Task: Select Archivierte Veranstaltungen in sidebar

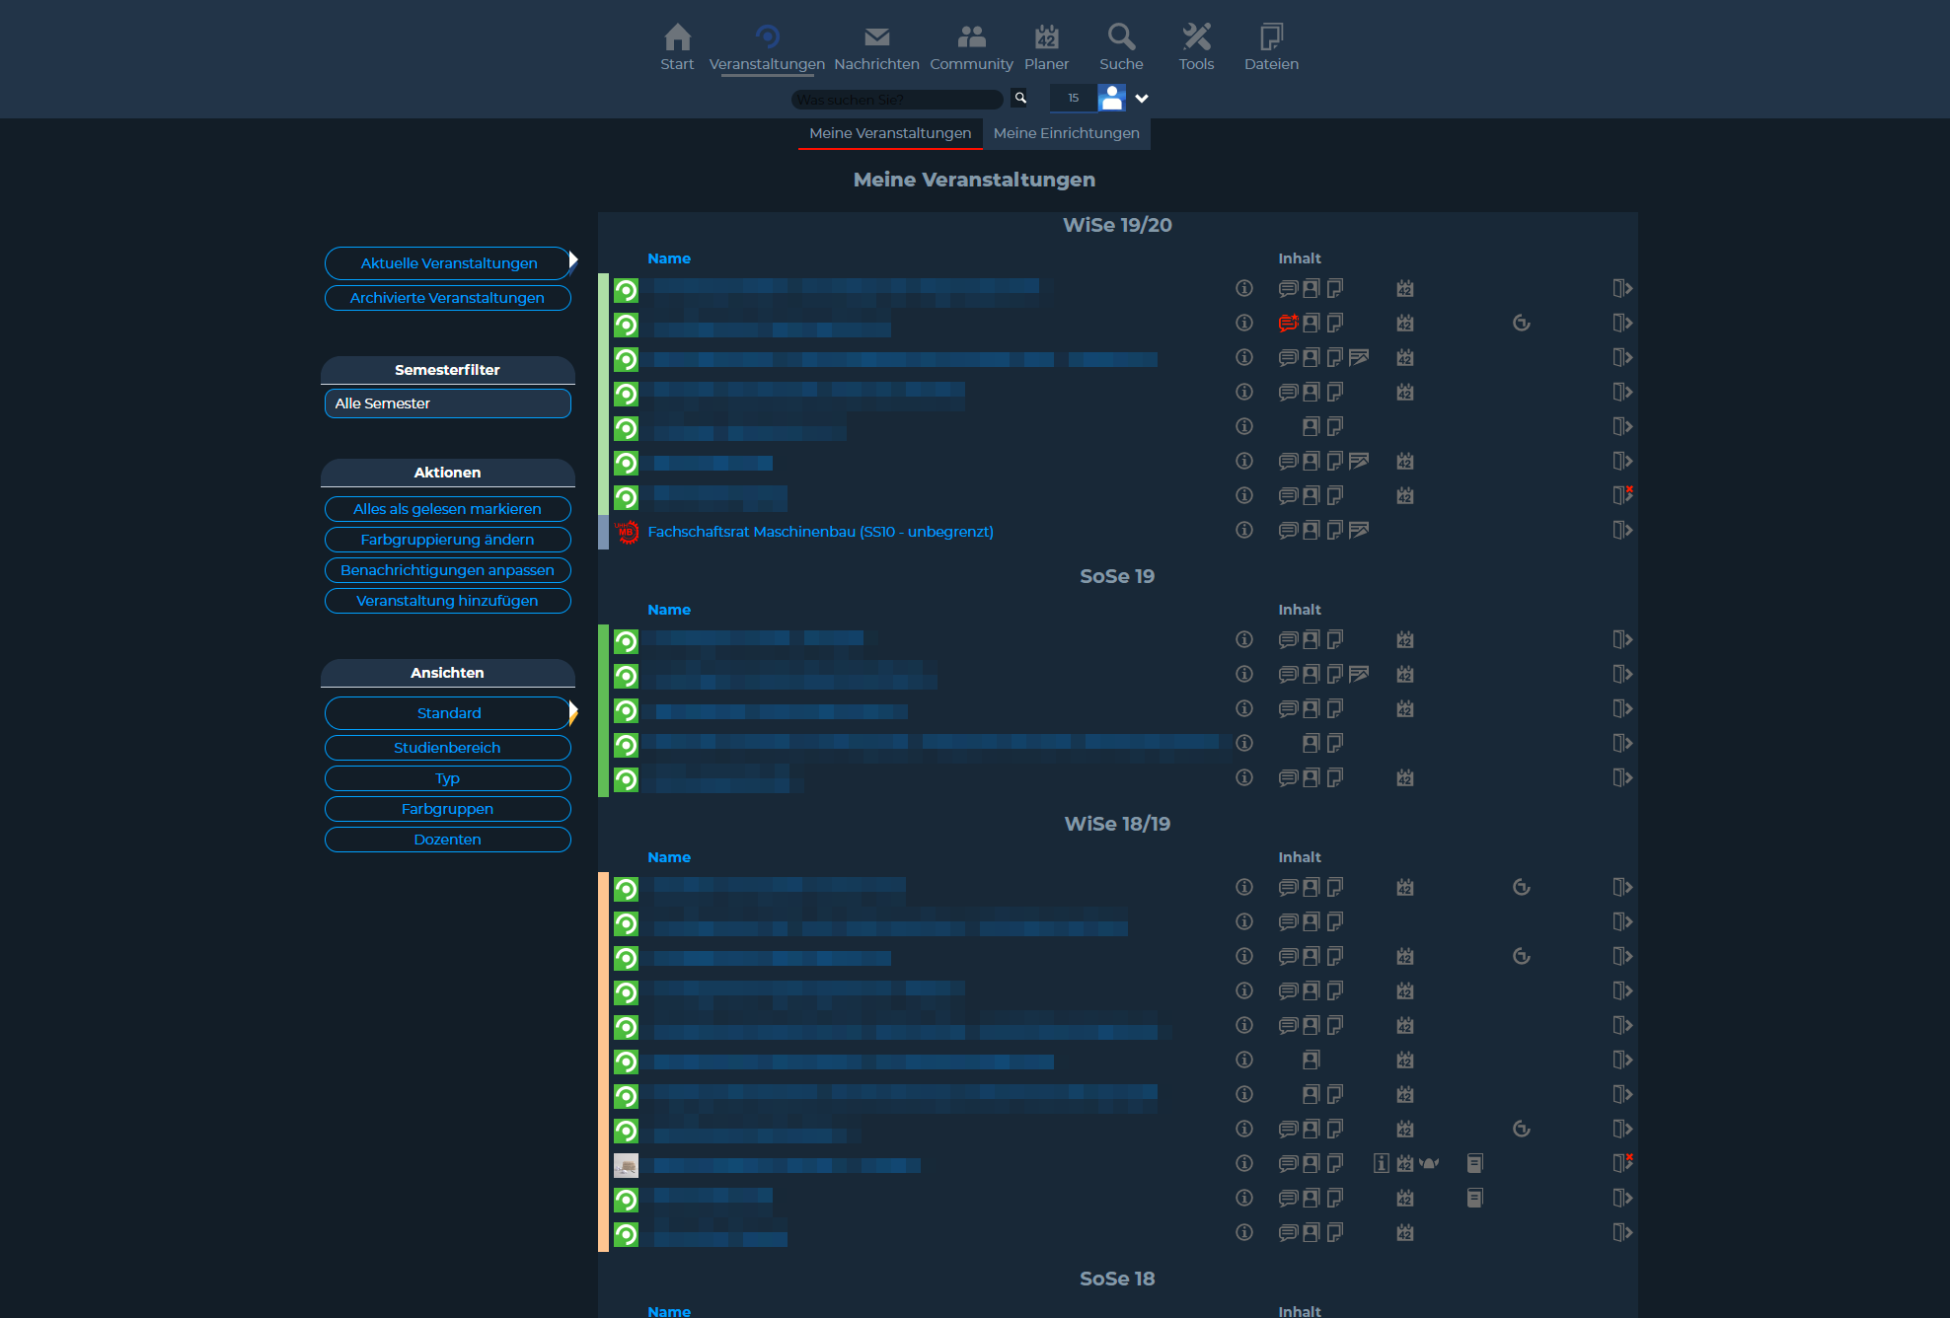Action: coord(447,298)
